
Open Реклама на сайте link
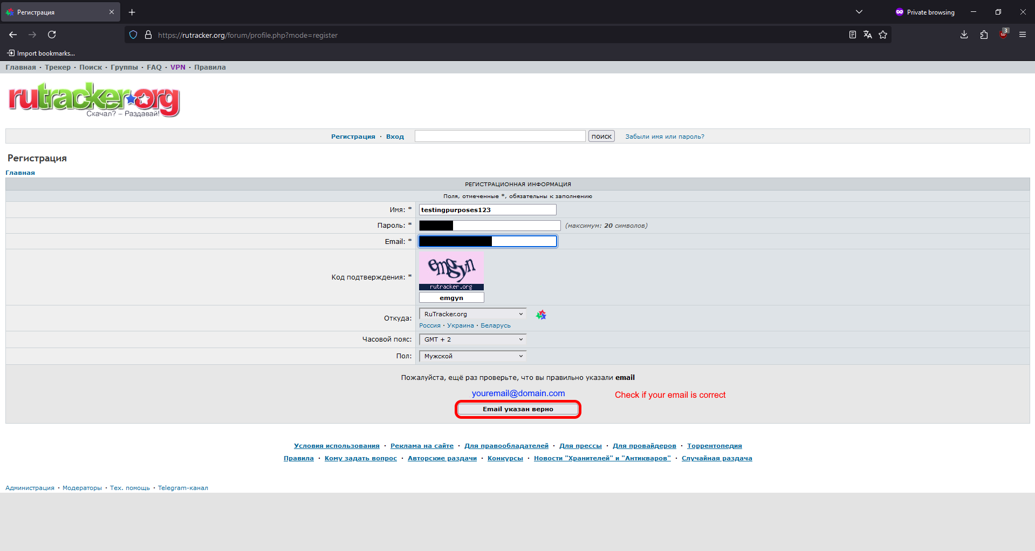(x=422, y=446)
